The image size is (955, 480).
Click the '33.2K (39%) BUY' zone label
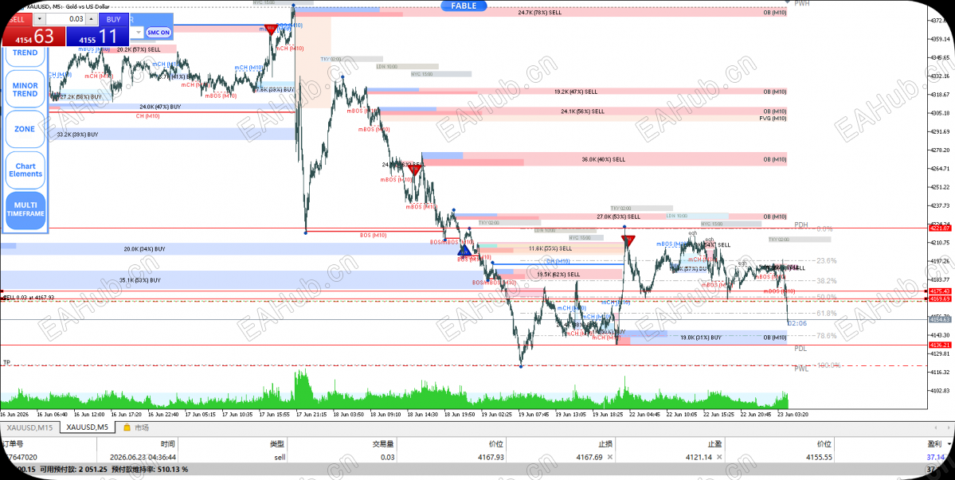pos(77,135)
